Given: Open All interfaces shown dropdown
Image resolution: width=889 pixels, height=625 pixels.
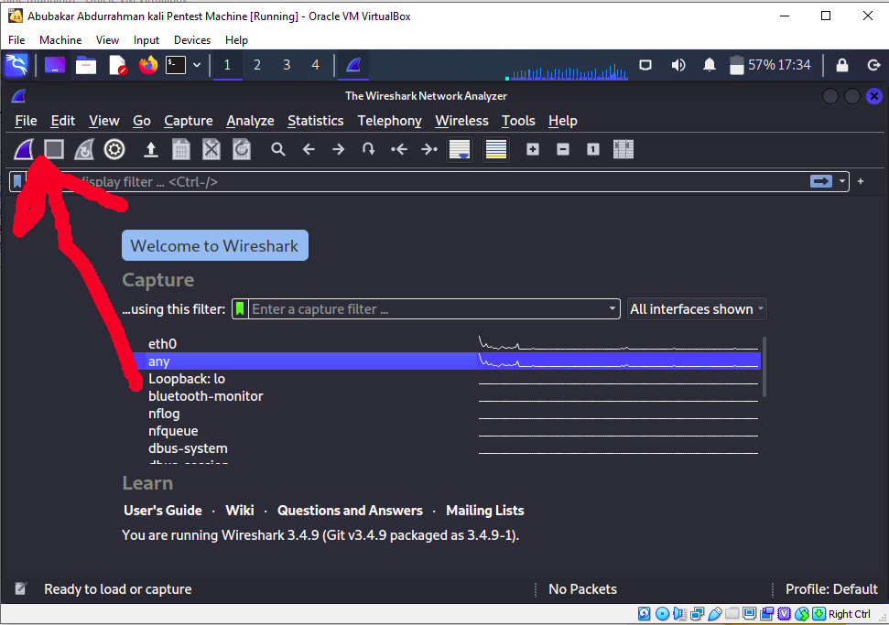Looking at the screenshot, I should click(697, 308).
